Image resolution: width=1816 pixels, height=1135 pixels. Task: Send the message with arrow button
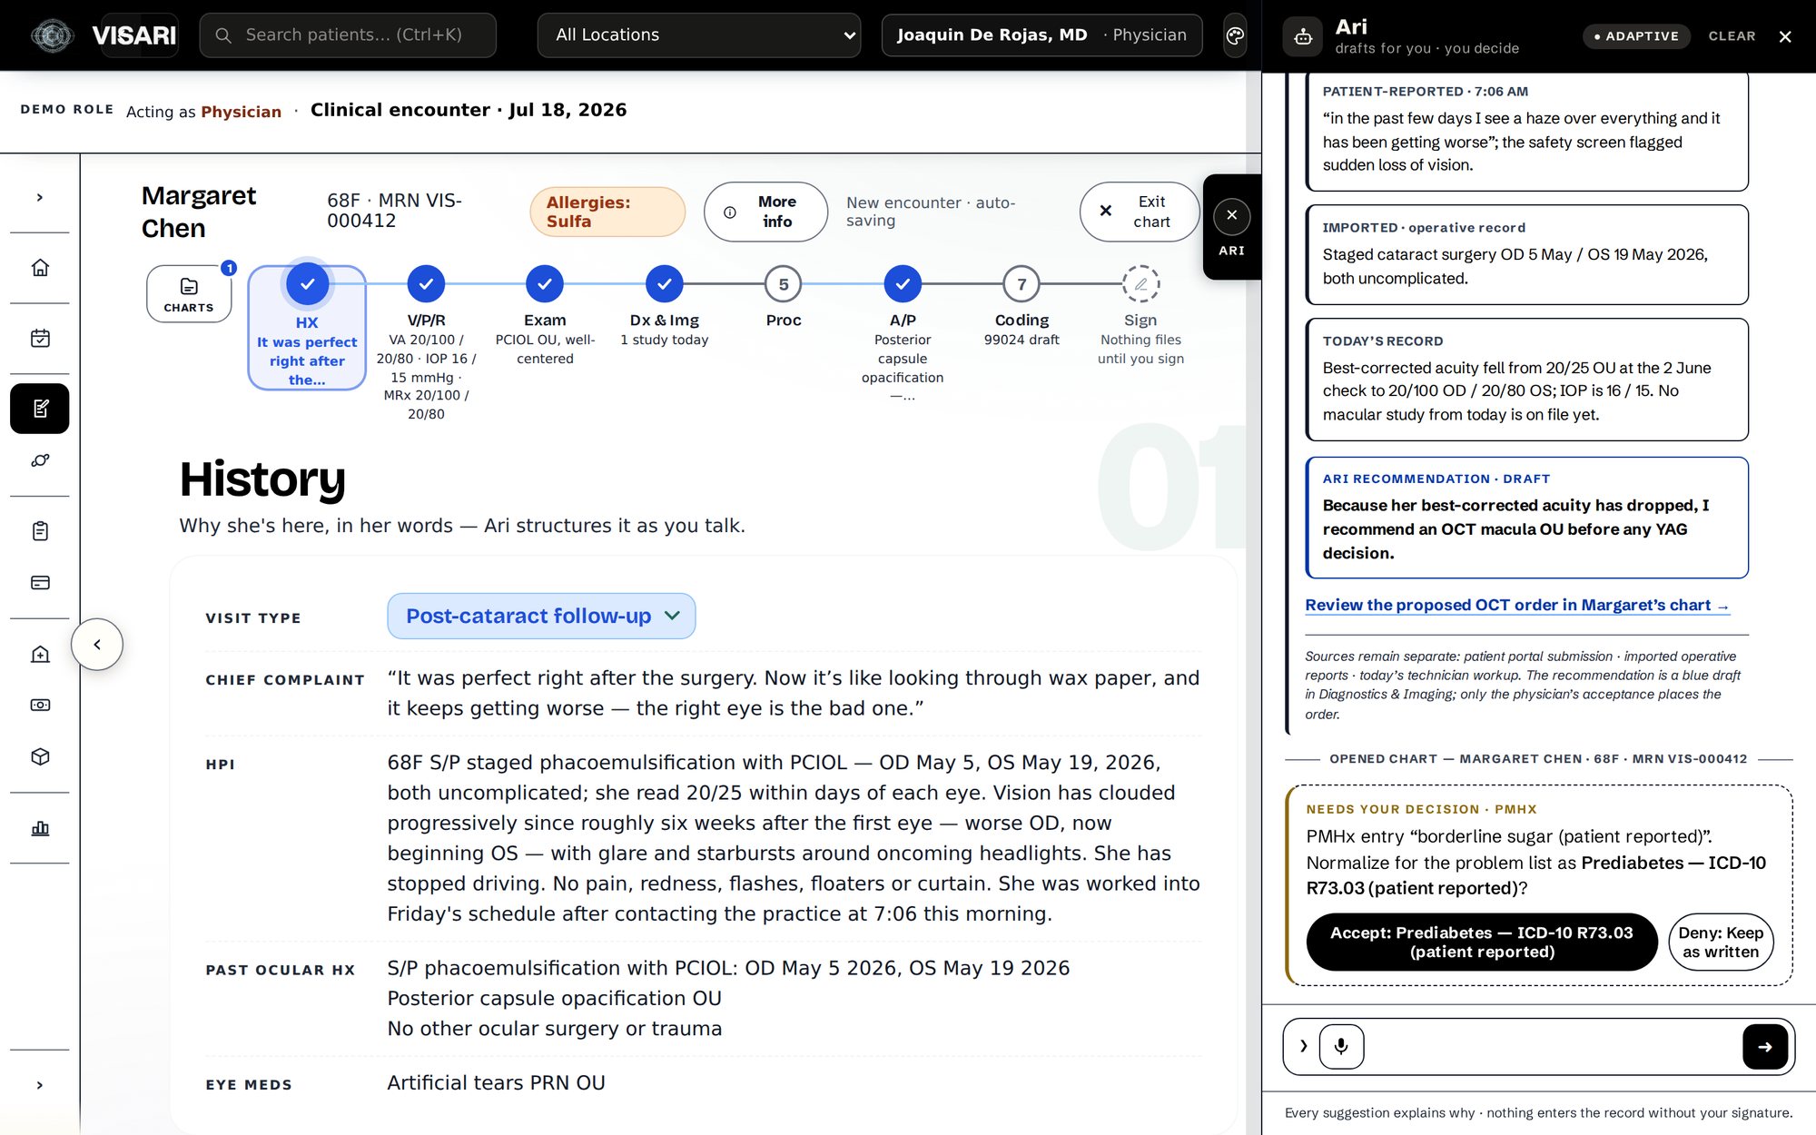point(1765,1046)
